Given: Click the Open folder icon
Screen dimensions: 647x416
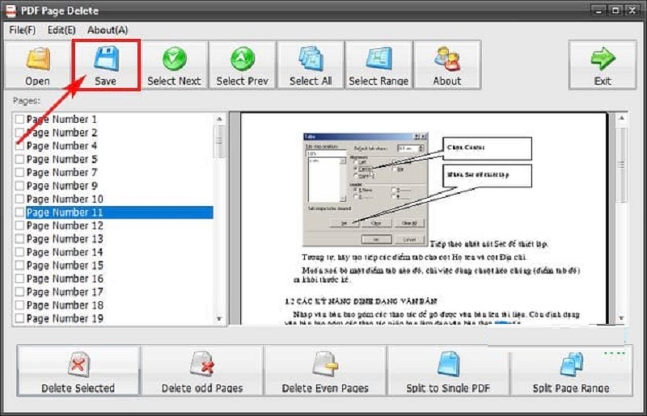Looking at the screenshot, I should (x=37, y=58).
